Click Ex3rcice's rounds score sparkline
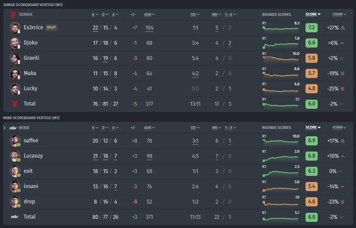356x228 pixels. click(x=281, y=29)
